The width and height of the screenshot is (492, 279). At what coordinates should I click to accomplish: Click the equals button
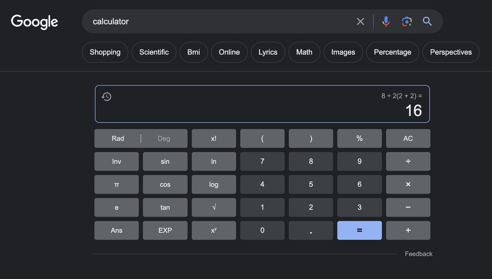click(x=360, y=231)
